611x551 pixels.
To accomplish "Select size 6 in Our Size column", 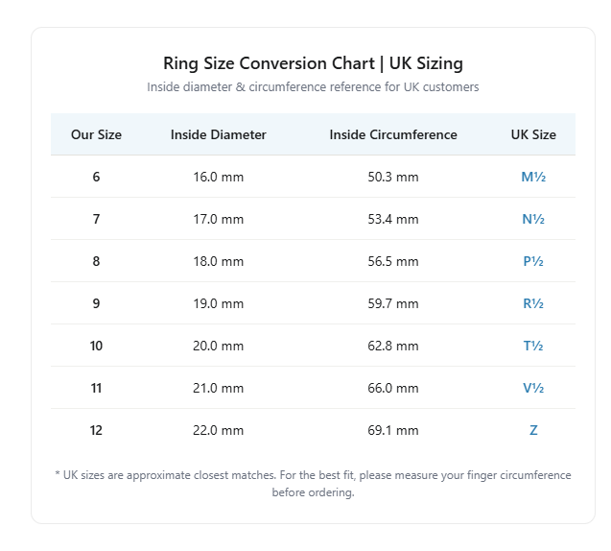I will point(96,177).
